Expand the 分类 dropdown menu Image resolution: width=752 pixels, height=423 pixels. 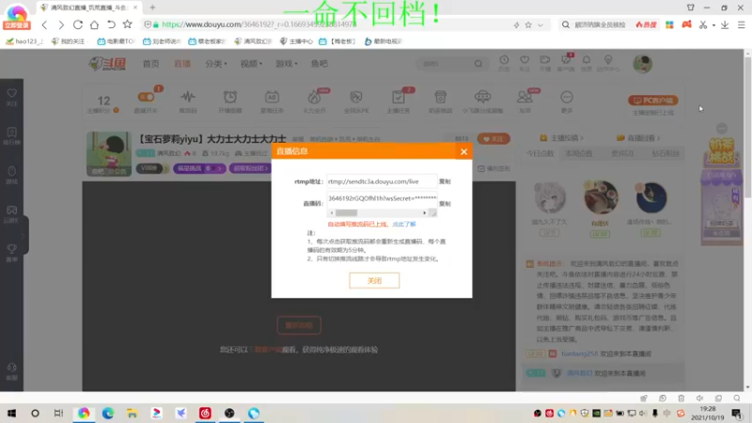coord(216,64)
